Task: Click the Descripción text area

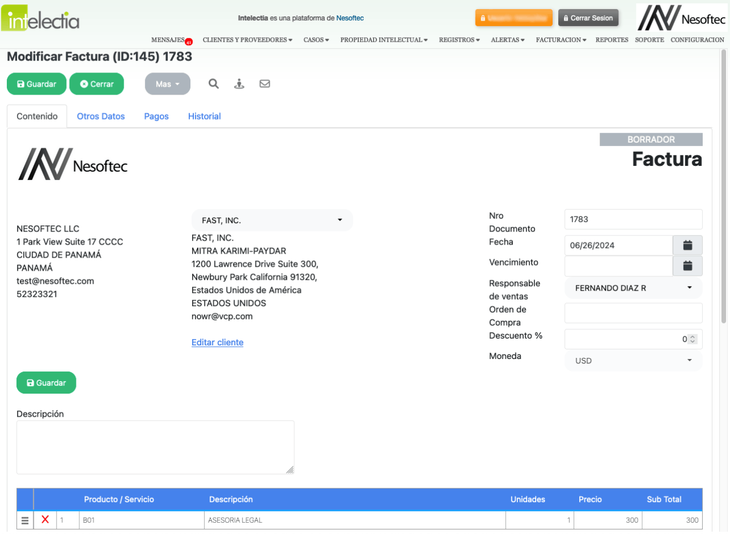Action: click(155, 447)
